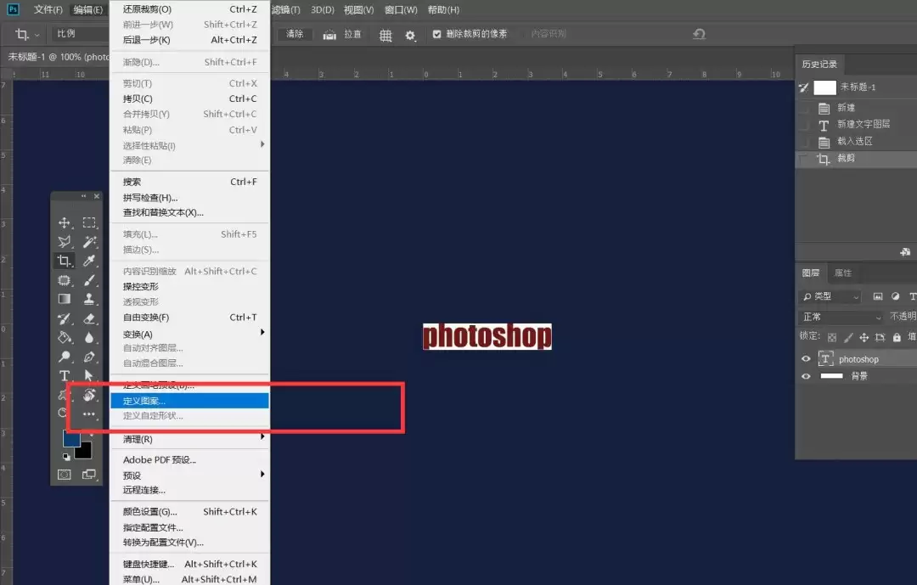Choose 定义图案 menu item
The height and width of the screenshot is (585, 917).
point(190,401)
